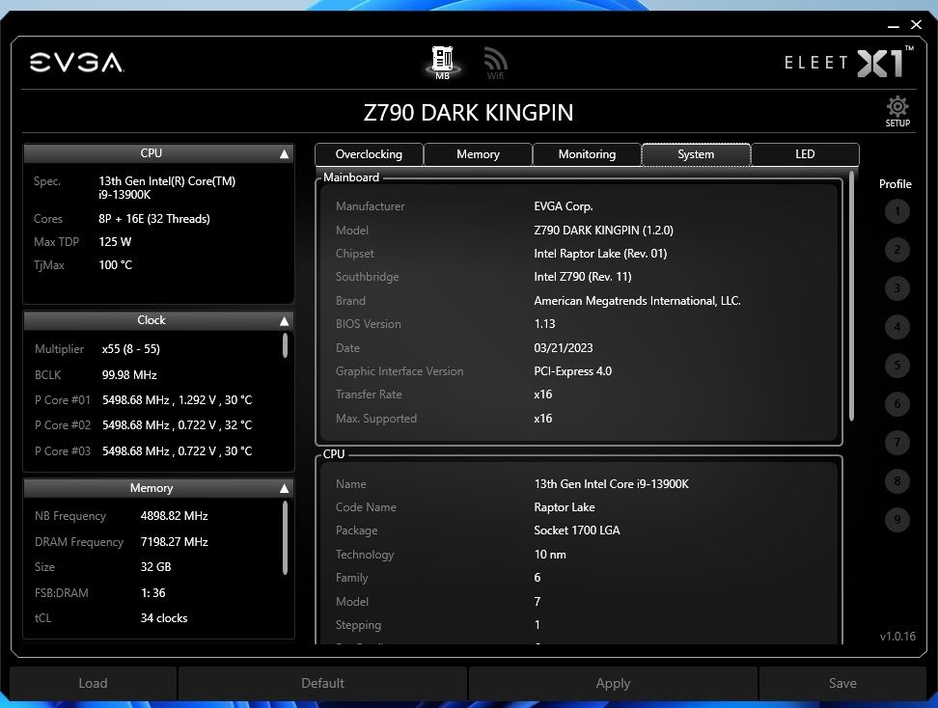
Task: Switch to the Overclocking tab
Action: pos(369,154)
